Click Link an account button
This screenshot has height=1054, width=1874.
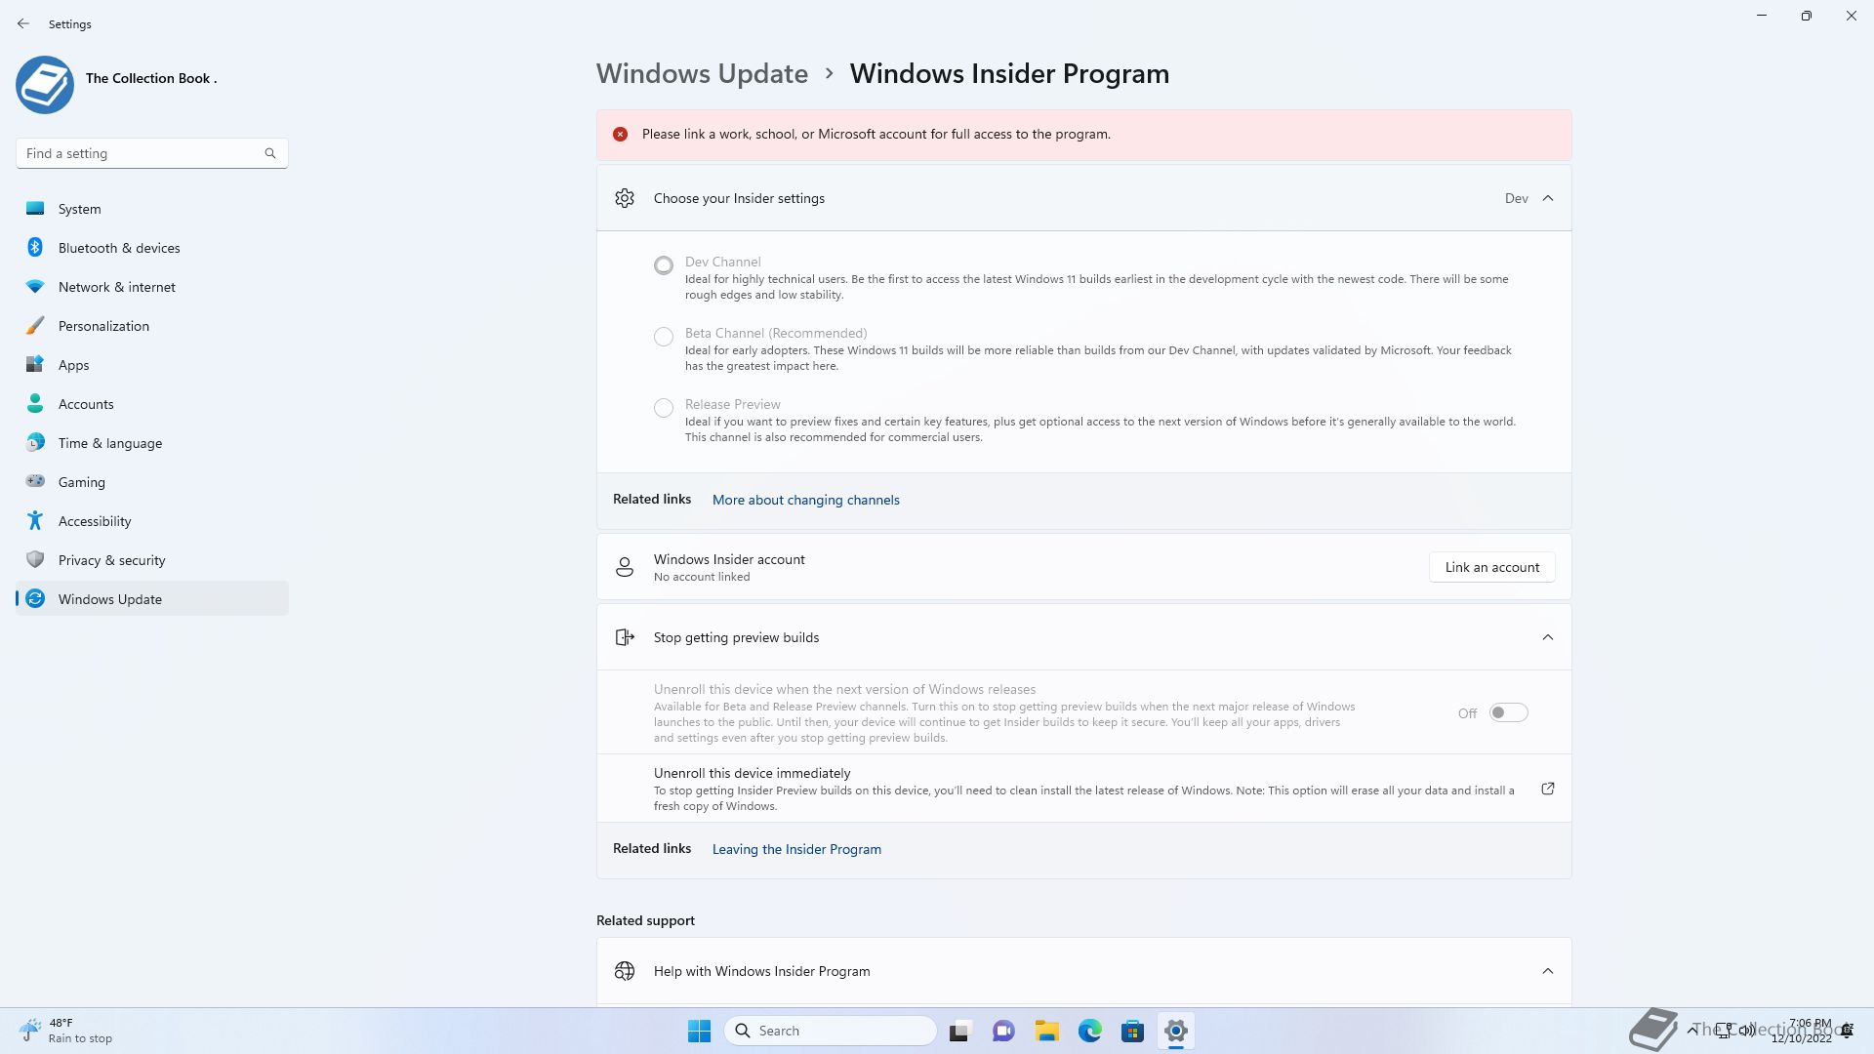pos(1491,567)
